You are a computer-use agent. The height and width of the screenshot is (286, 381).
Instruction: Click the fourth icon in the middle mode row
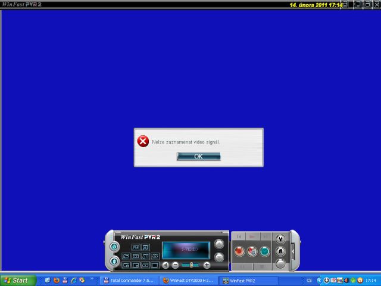[155, 256]
